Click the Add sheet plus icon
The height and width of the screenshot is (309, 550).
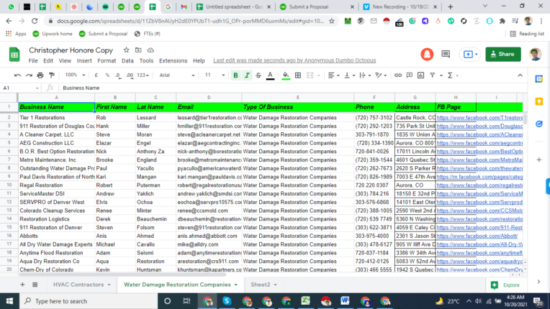click(22, 285)
